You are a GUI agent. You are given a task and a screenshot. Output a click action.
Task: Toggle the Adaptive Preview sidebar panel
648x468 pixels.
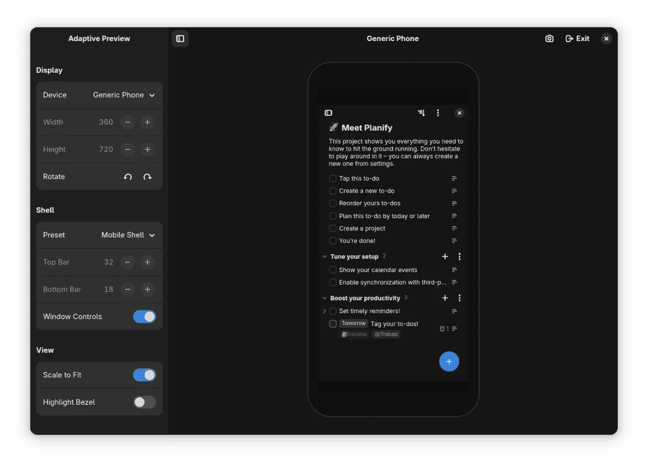(180, 39)
